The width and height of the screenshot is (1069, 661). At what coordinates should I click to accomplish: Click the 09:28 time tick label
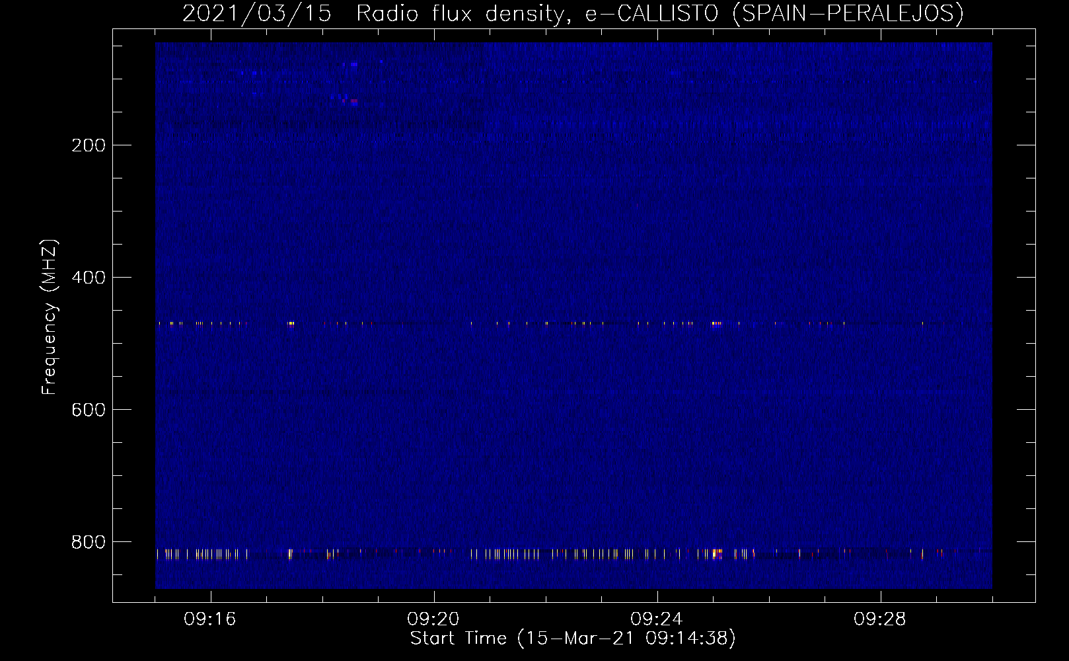coord(880,619)
